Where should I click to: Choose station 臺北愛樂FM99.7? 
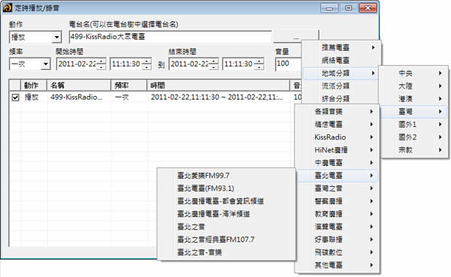227,176
